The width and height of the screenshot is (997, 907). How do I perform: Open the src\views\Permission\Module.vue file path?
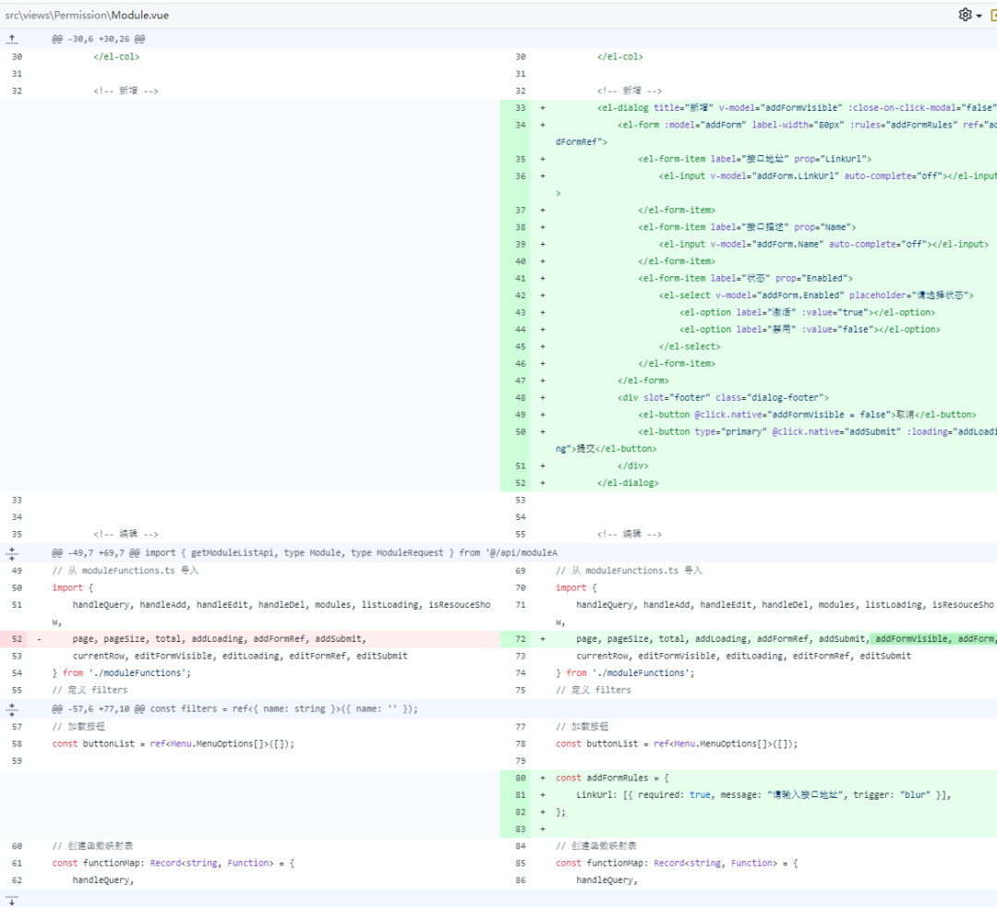87,16
